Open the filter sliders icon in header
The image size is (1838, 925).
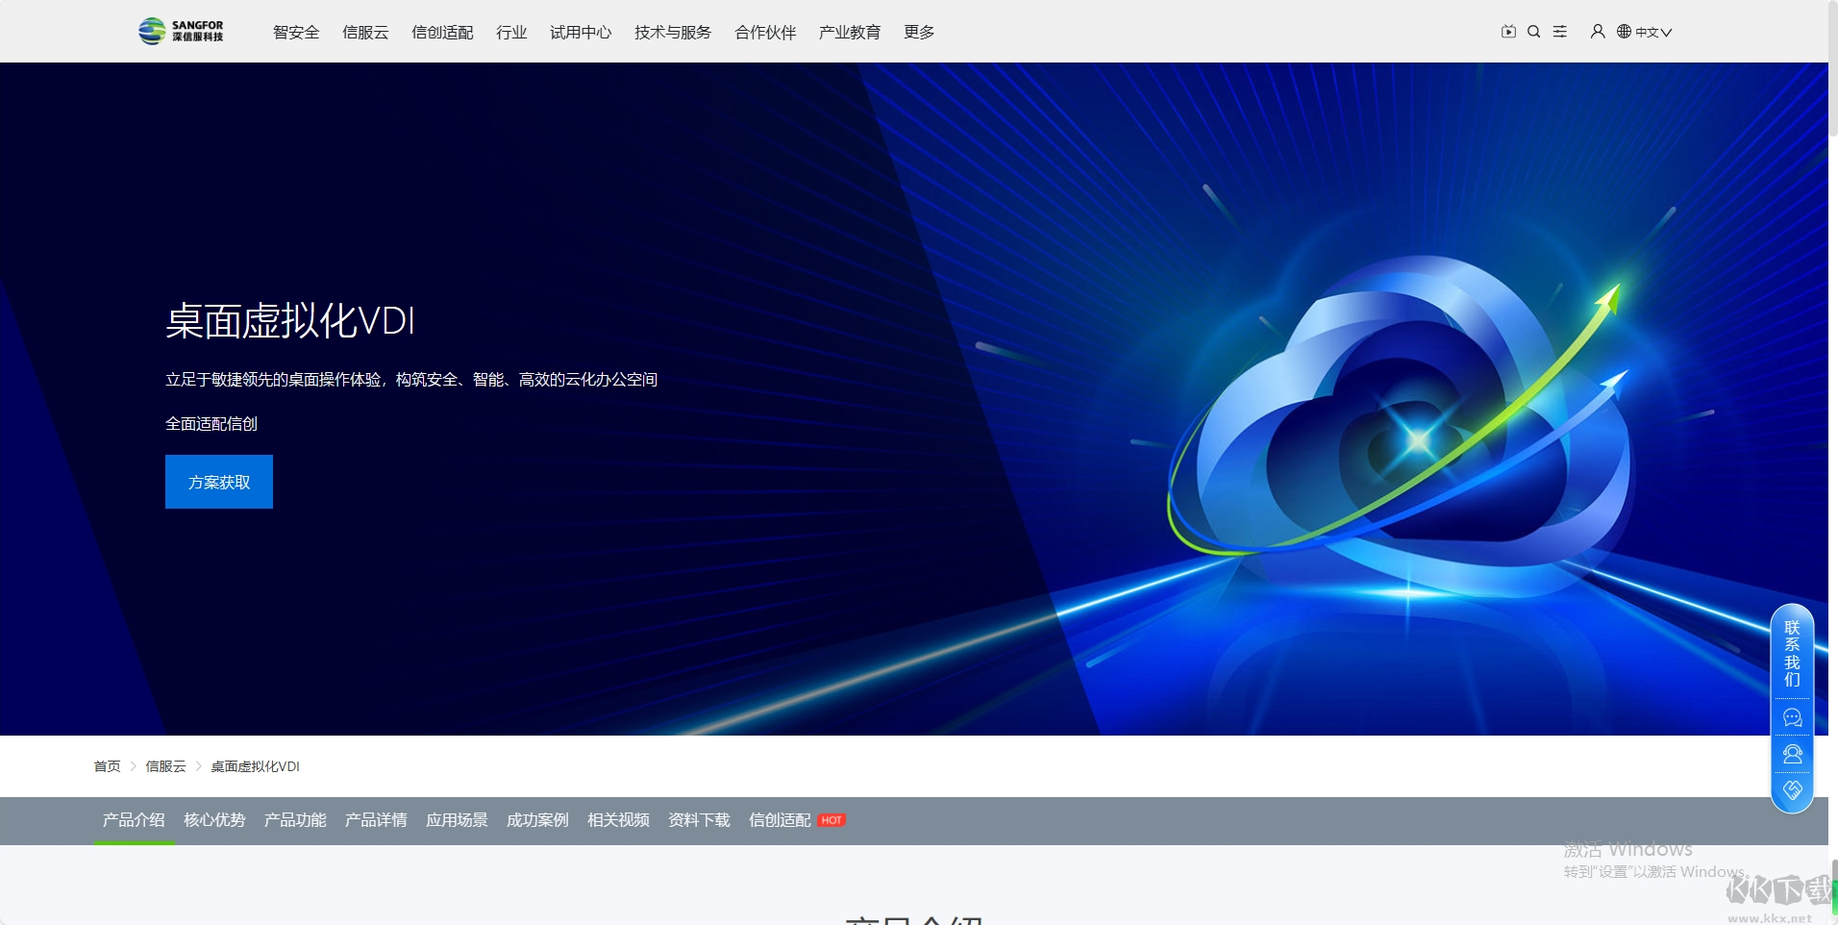(1560, 32)
